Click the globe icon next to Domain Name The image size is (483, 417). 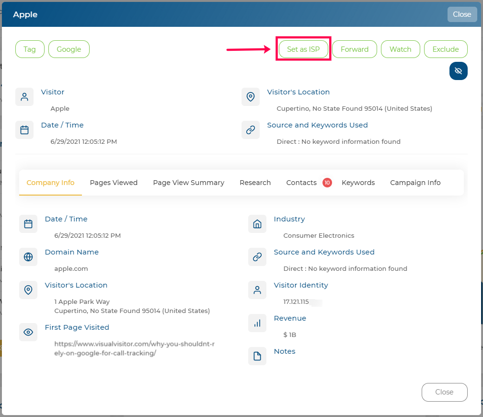[28, 257]
